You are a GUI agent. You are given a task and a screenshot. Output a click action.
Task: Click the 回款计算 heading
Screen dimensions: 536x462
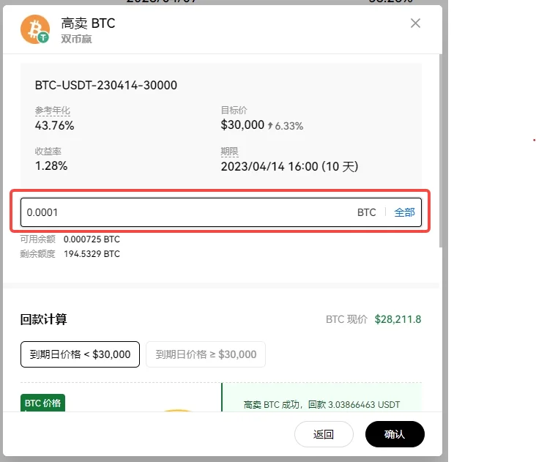point(43,319)
